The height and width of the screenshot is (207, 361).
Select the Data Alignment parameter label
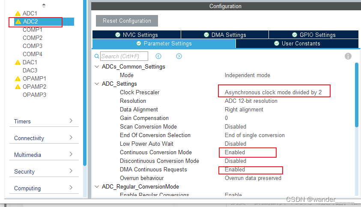coord(139,109)
